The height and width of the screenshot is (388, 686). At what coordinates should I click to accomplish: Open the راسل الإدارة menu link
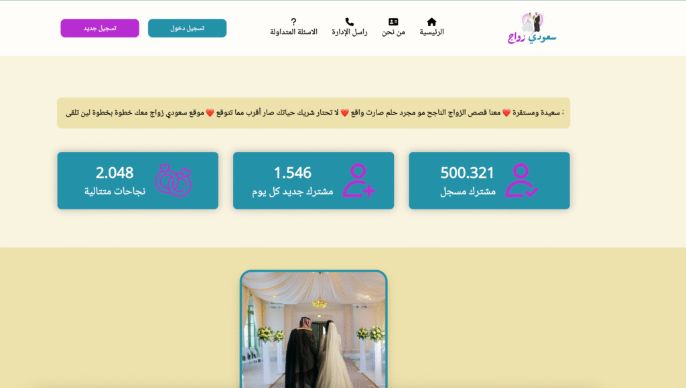point(349,32)
